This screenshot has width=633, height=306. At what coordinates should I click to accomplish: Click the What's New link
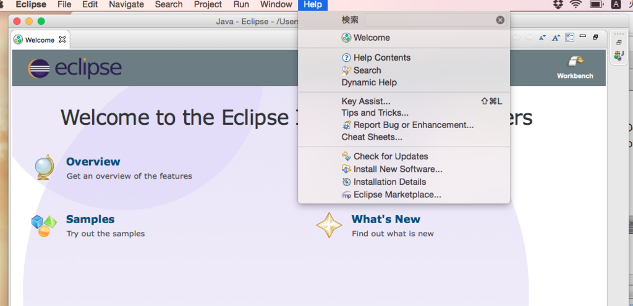click(386, 219)
